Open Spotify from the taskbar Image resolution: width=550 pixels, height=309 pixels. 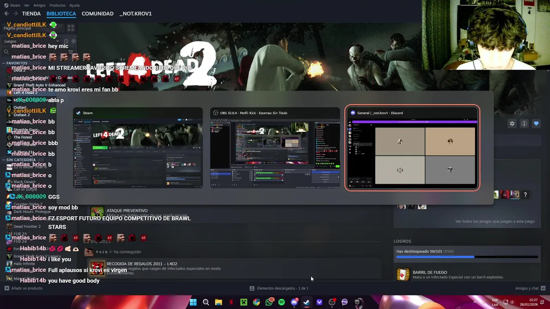point(281,302)
